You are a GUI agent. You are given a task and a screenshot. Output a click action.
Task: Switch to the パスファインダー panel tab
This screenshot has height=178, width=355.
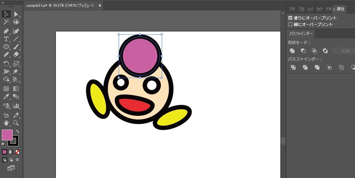301,34
